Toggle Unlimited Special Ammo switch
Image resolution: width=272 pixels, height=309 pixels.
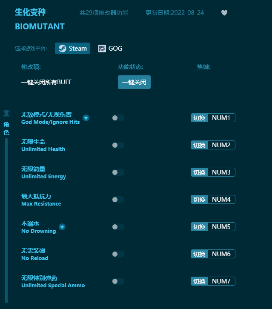[118, 281]
